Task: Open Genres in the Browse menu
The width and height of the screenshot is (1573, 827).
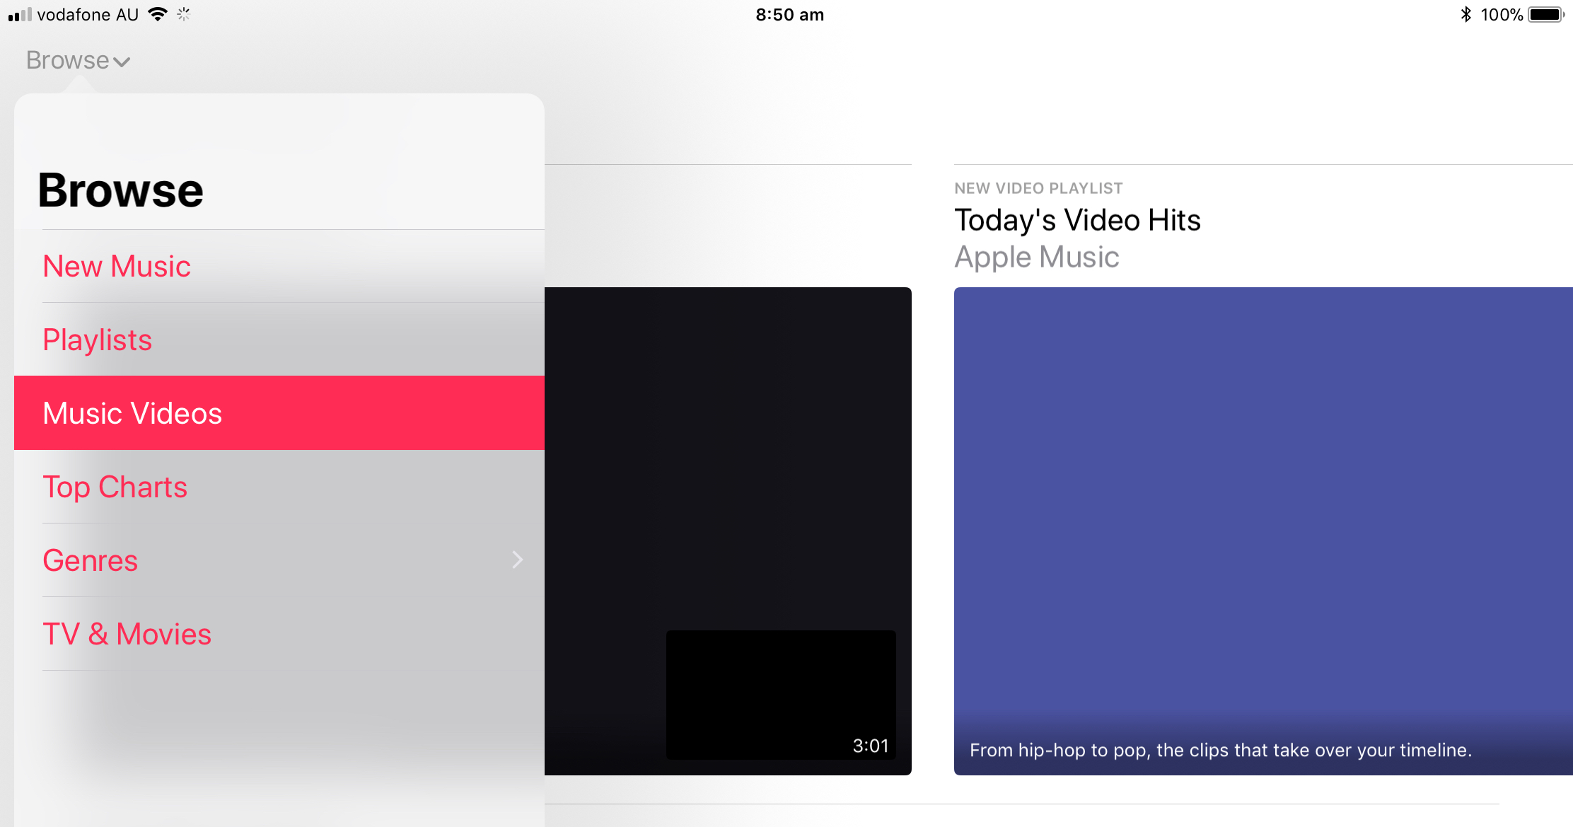Action: click(279, 560)
